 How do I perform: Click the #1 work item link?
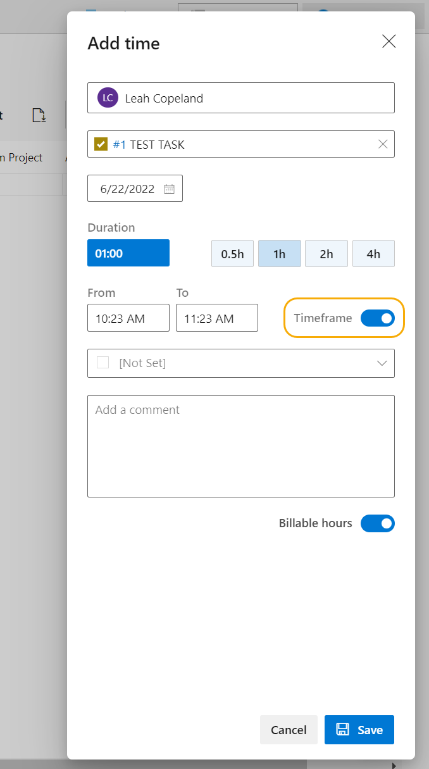pos(119,144)
